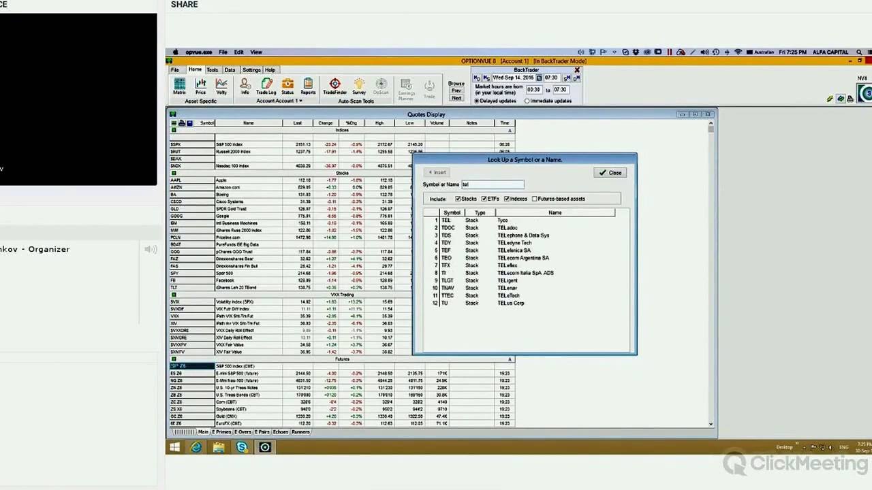This screenshot has height=490, width=872.
Task: Switch to the E Primes sheet tab
Action: [221, 432]
